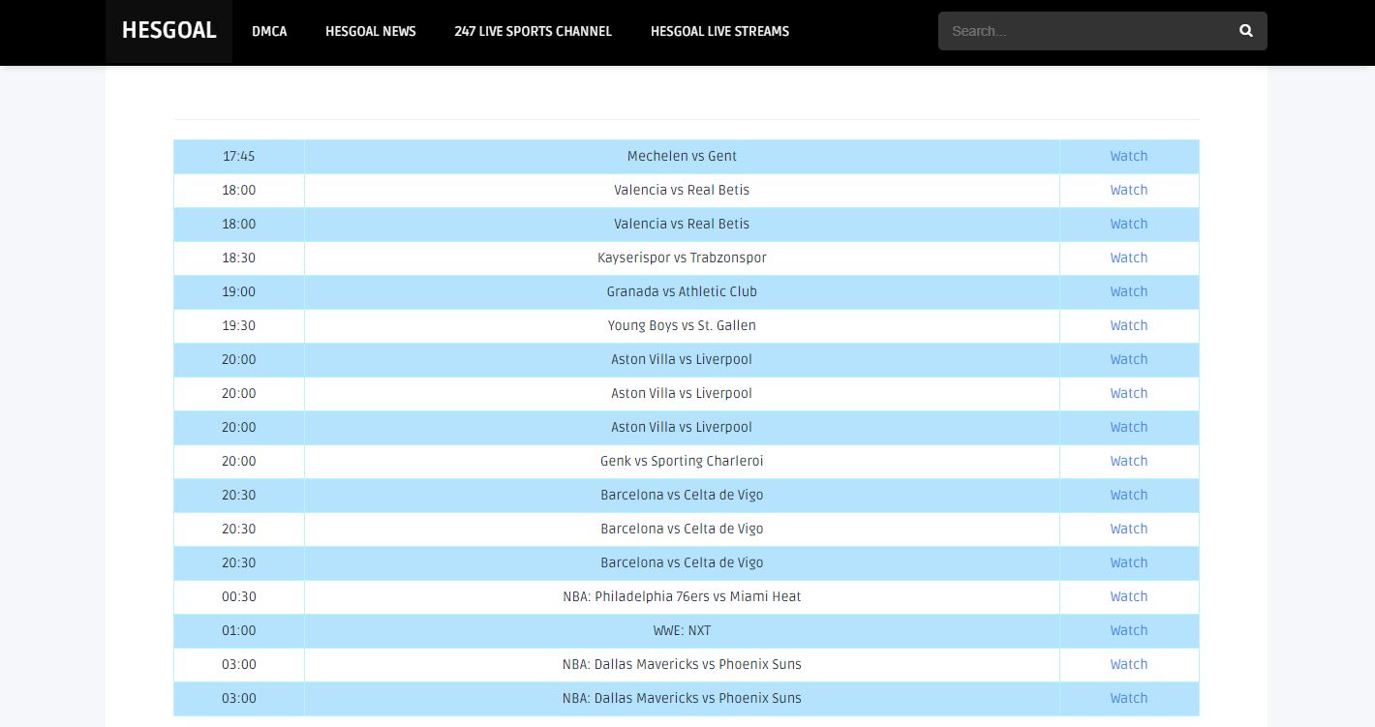This screenshot has height=727, width=1375.
Task: Click the 17:45 time cell
Action: tap(239, 156)
